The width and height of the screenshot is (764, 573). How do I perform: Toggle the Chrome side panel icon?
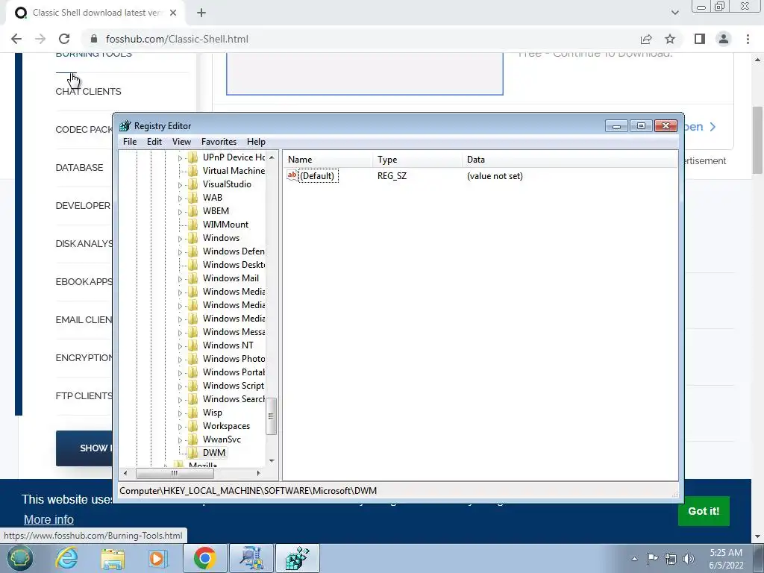pyautogui.click(x=700, y=39)
